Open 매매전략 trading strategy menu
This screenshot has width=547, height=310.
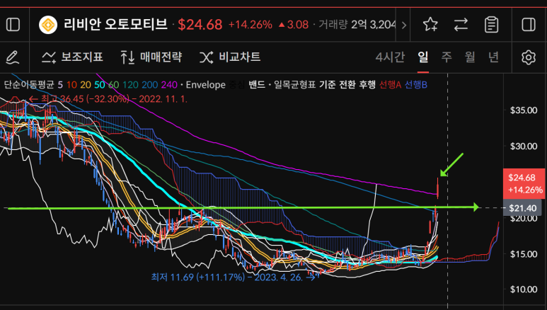(151, 57)
